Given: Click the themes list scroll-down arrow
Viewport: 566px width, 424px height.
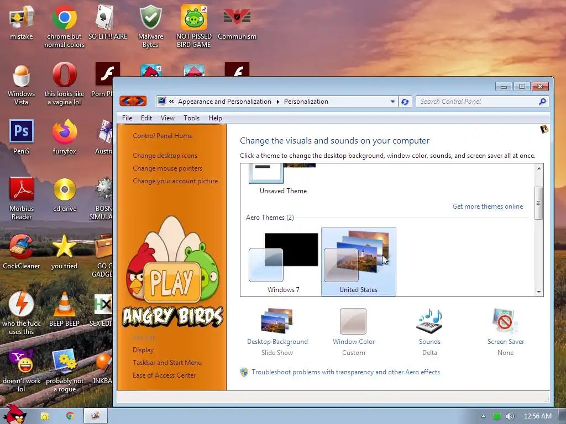Looking at the screenshot, I should click(x=538, y=291).
